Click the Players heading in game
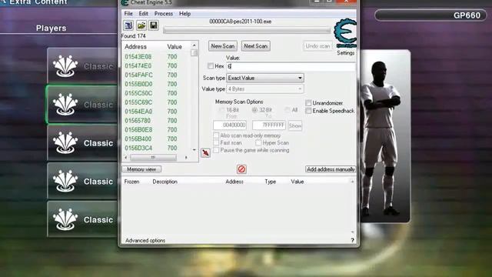The height and width of the screenshot is (277, 492). coord(52,28)
